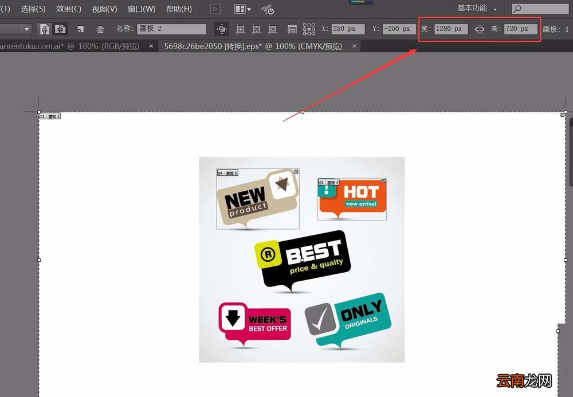Show video safe areas icon

[x=273, y=29]
